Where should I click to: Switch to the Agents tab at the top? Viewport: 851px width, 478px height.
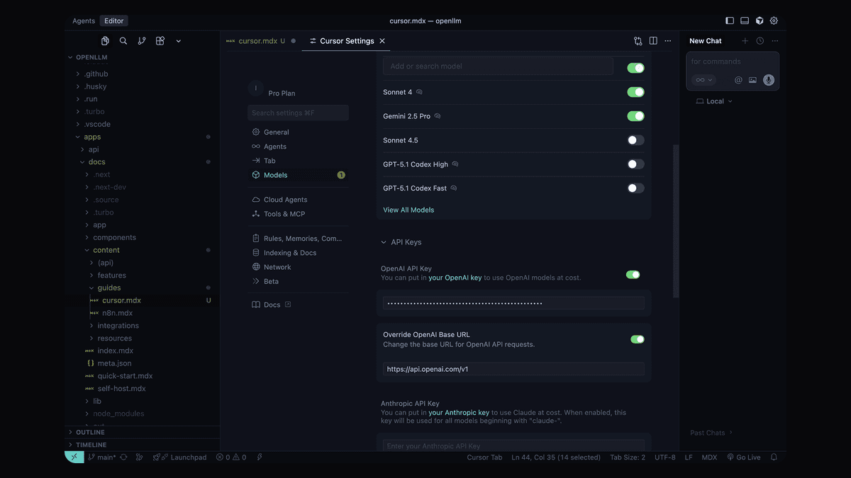click(84, 21)
